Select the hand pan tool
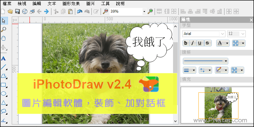The width and height of the screenshot is (254, 127). pos(3,38)
